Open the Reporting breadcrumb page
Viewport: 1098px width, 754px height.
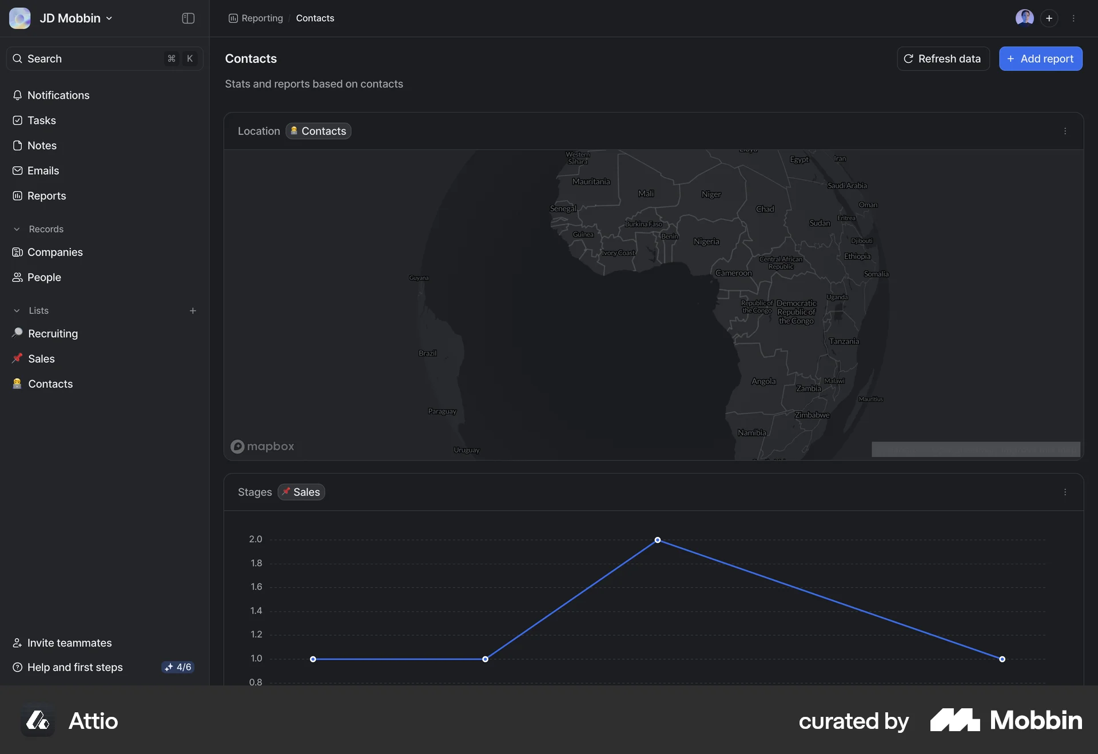tap(261, 18)
